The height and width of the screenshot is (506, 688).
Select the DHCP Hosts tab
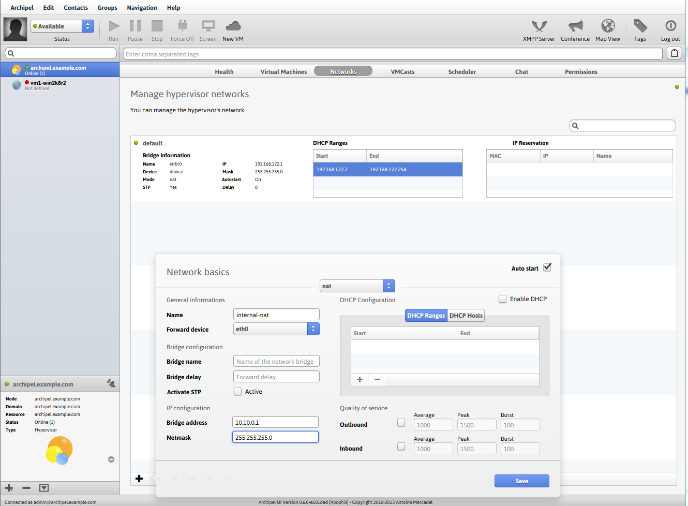pos(466,316)
